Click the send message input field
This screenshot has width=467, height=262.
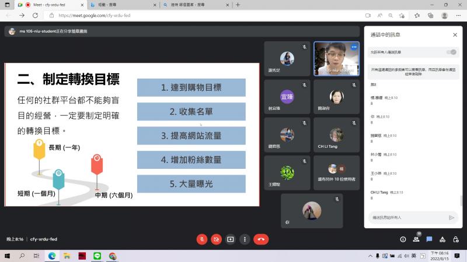click(409, 217)
